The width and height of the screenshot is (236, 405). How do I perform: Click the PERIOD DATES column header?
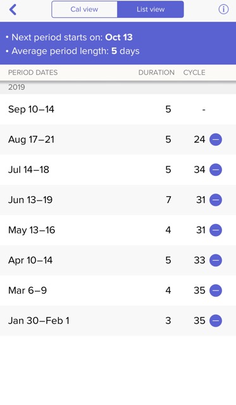[33, 73]
